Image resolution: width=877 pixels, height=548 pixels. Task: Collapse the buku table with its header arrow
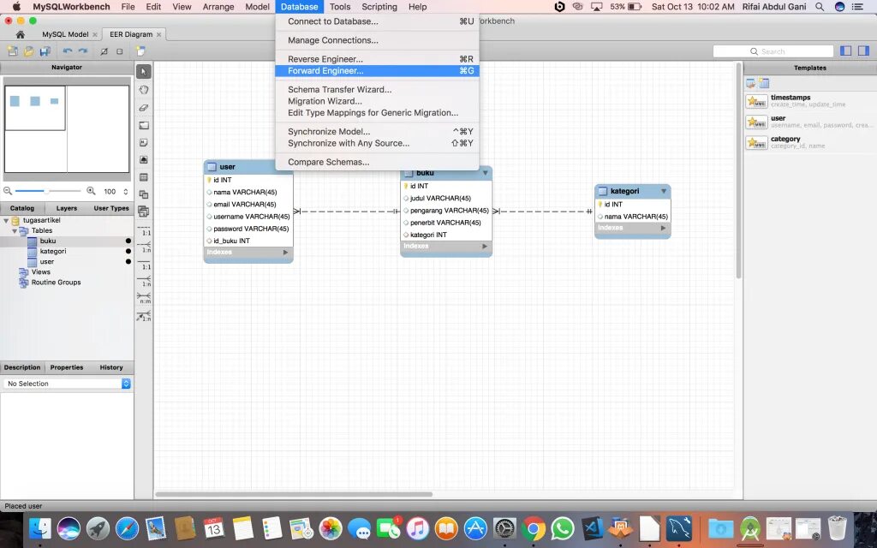[486, 173]
